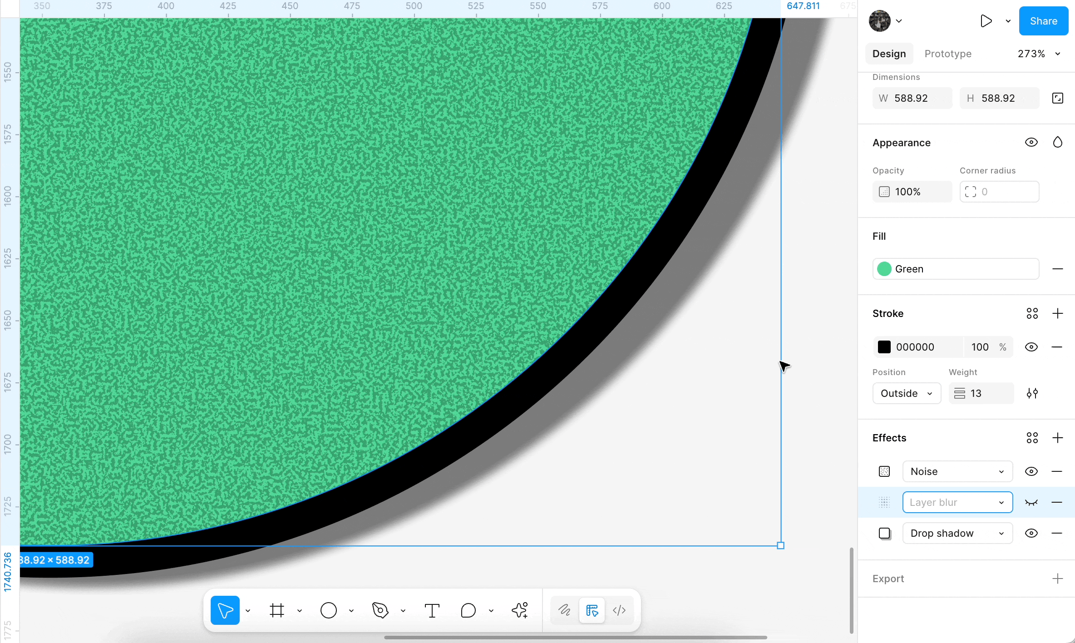Viewport: 1075px width, 643px height.
Task: Add an export setting with plus
Action: pos(1058,579)
